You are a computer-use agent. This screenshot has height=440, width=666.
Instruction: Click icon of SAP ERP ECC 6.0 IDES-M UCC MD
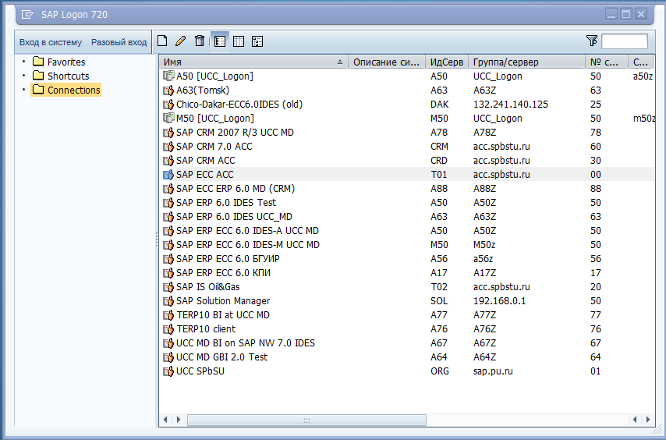coord(168,244)
